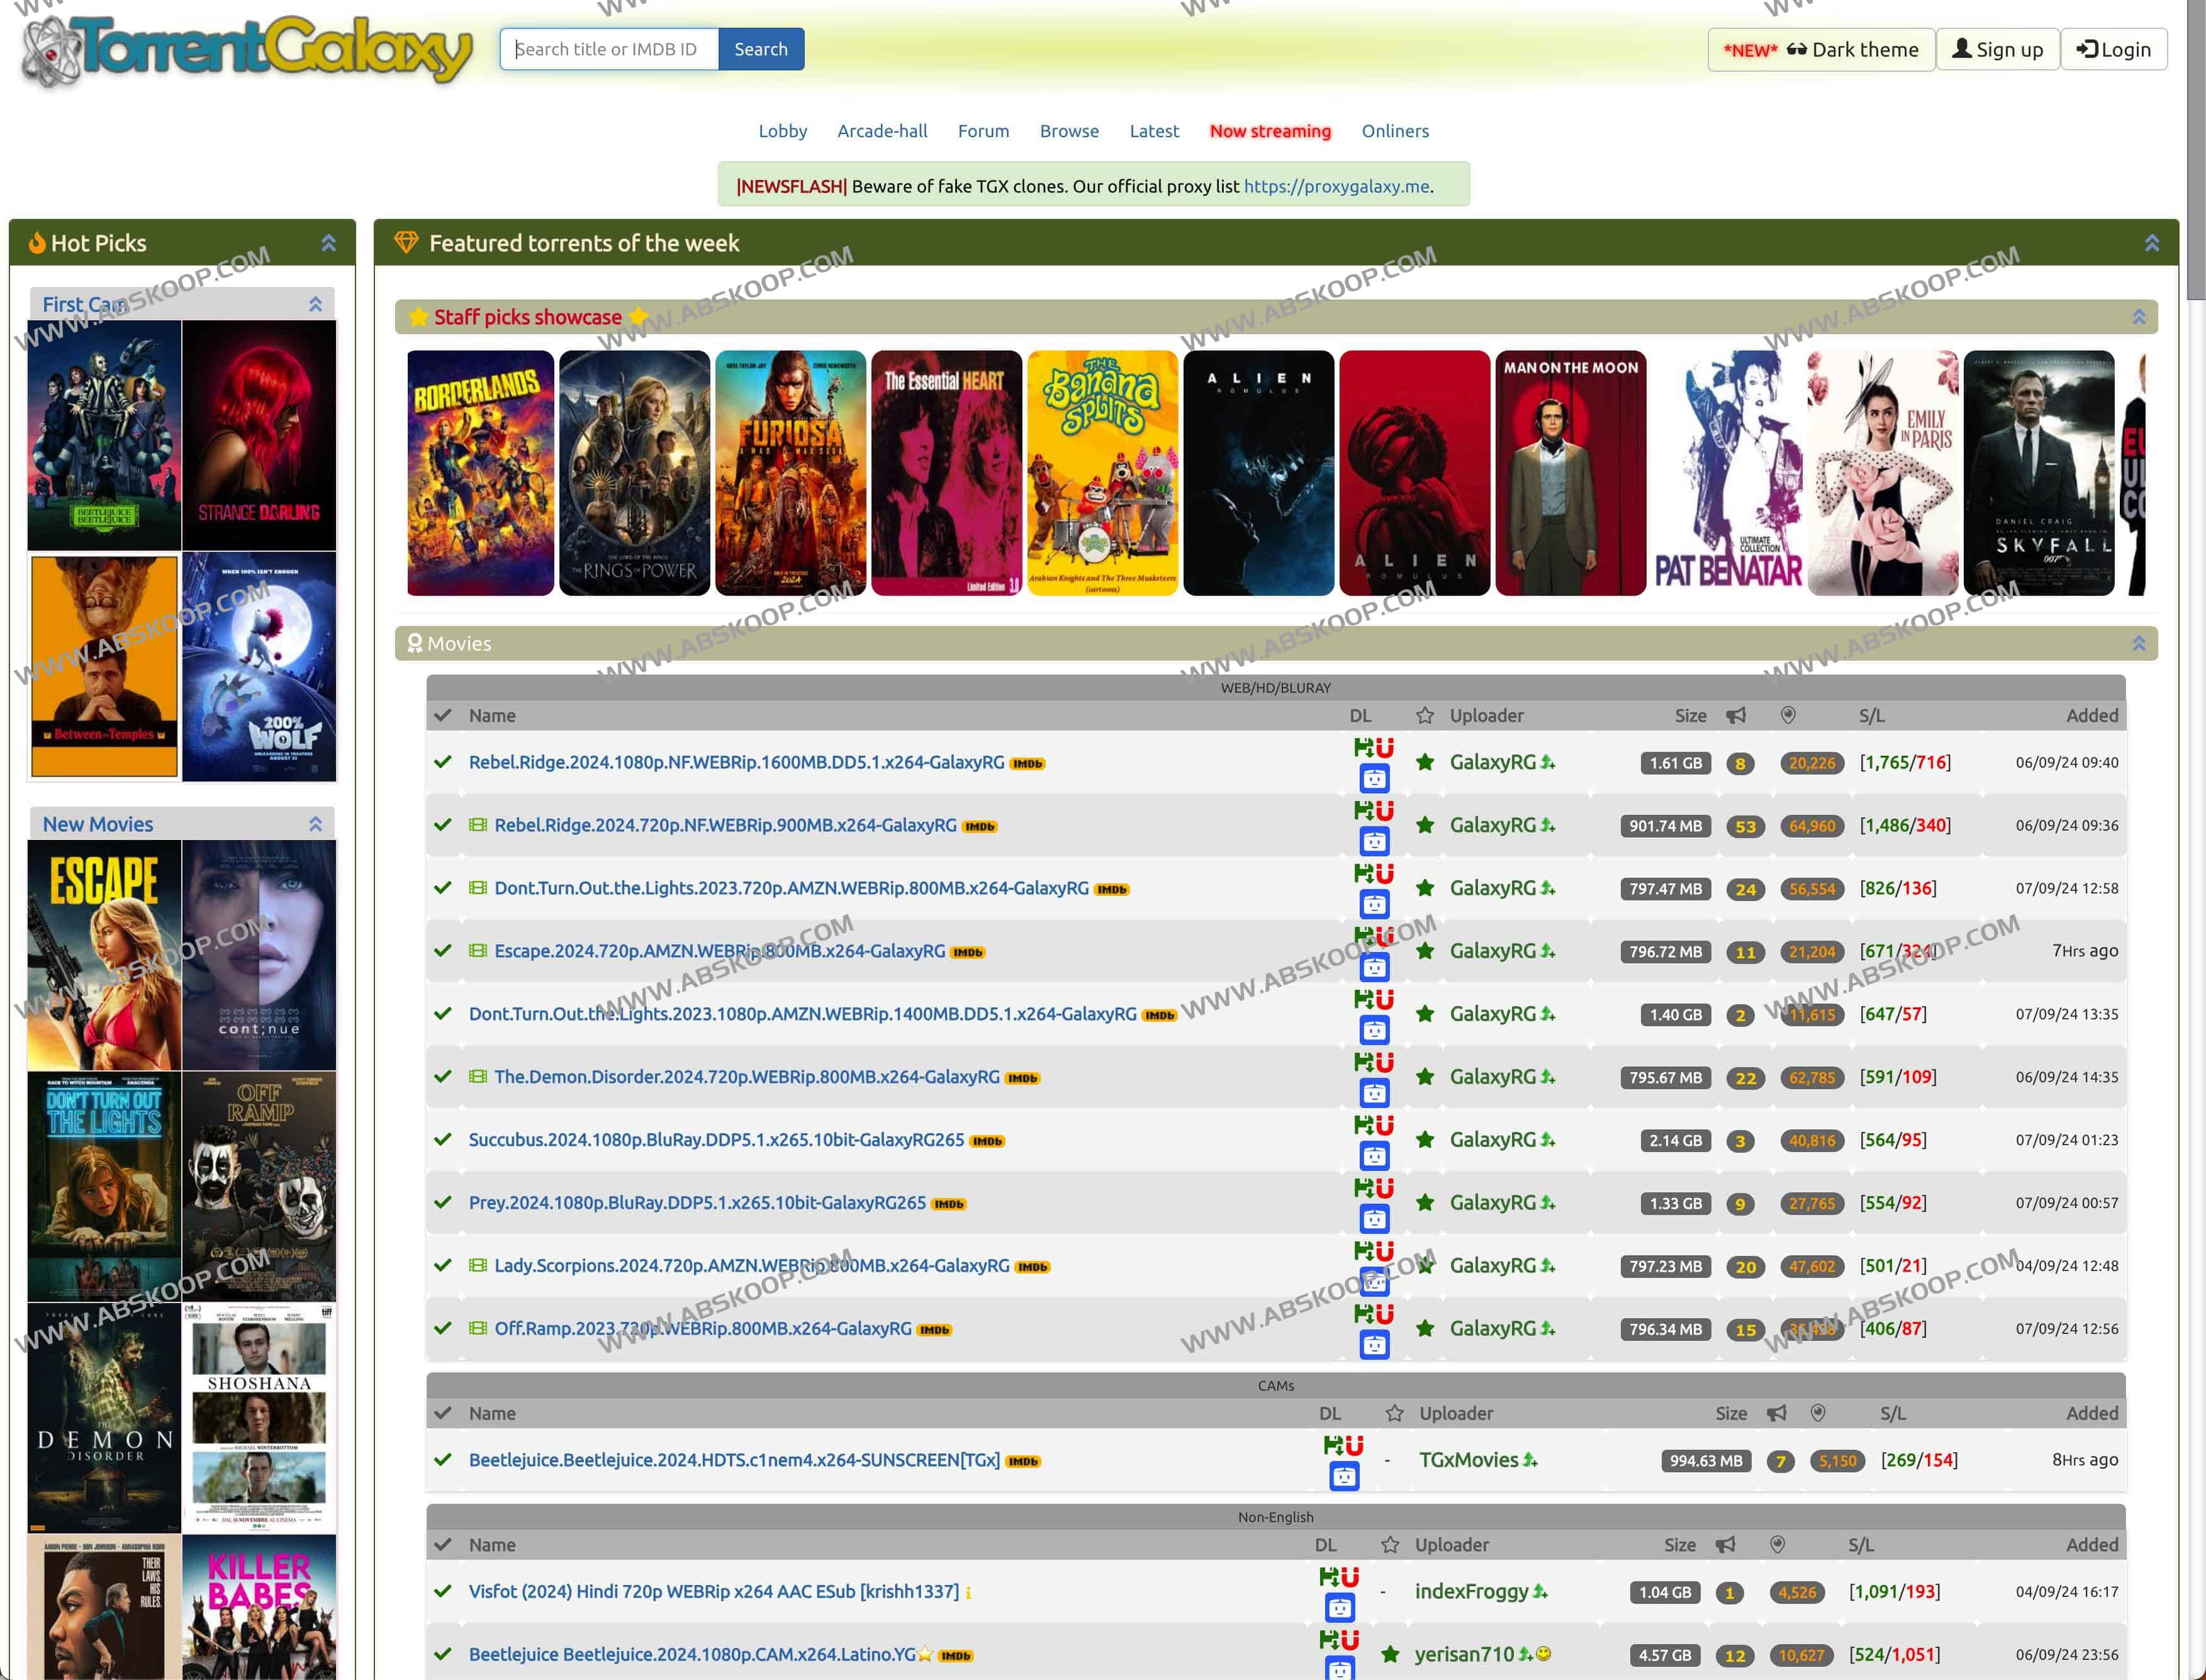Collapse the New Movies sidebar section
The height and width of the screenshot is (1680, 2206).
315,824
